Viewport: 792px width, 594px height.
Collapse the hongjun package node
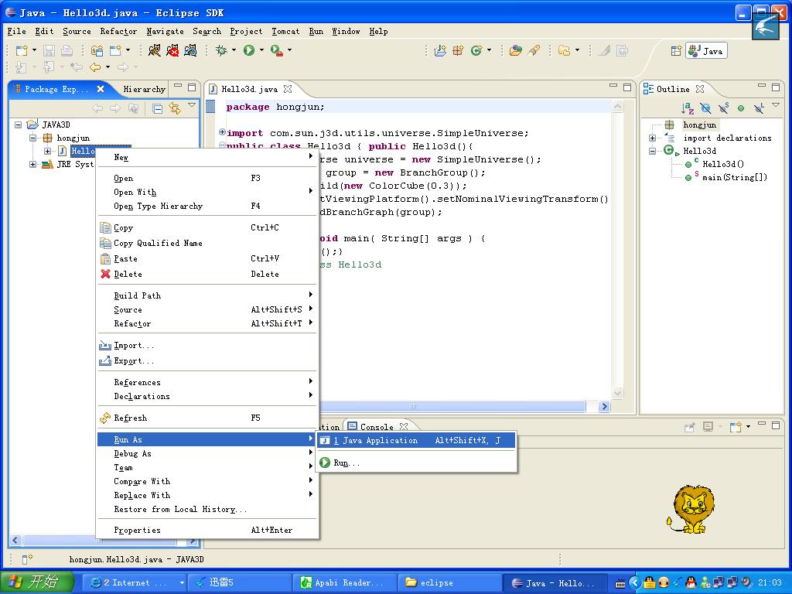click(x=32, y=138)
